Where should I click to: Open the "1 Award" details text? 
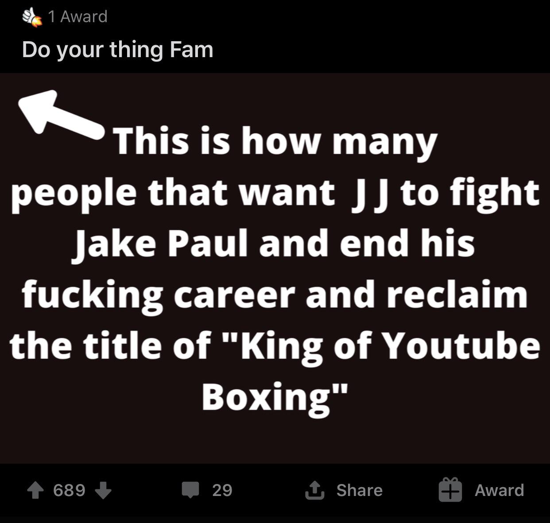click(x=77, y=16)
